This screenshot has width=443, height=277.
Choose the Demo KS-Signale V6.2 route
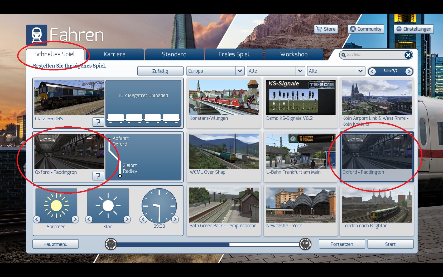[301, 103]
